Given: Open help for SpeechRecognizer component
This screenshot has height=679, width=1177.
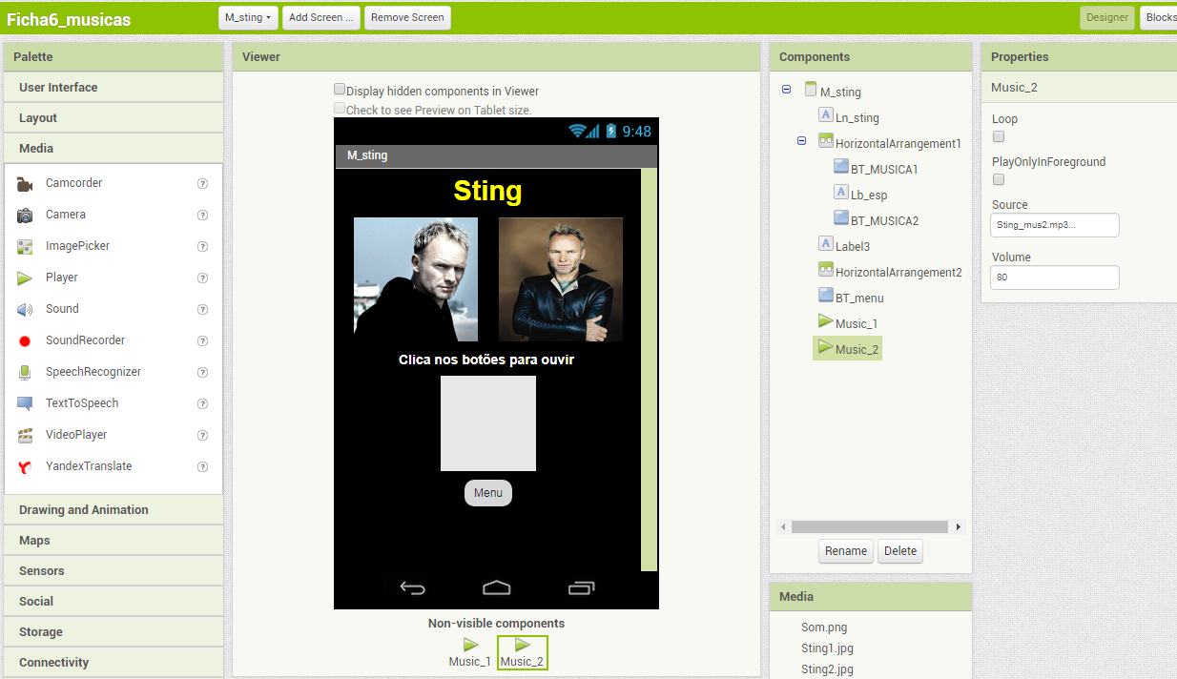Looking at the screenshot, I should pyautogui.click(x=202, y=372).
